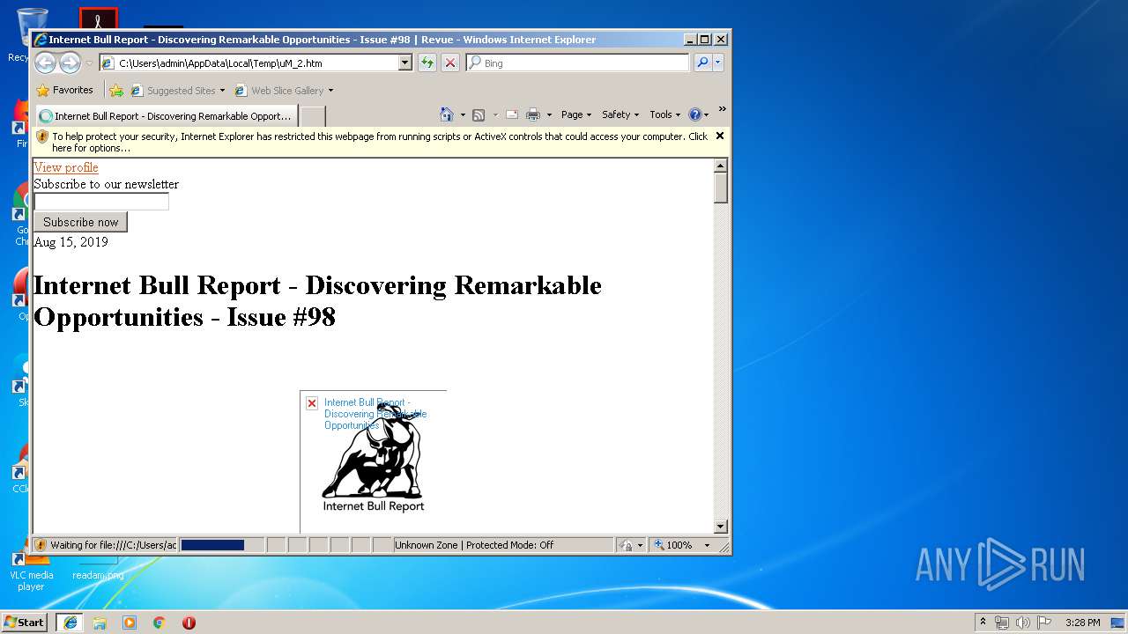Screen dimensions: 1128x634
Task: Click the Print icon
Action: (x=533, y=114)
